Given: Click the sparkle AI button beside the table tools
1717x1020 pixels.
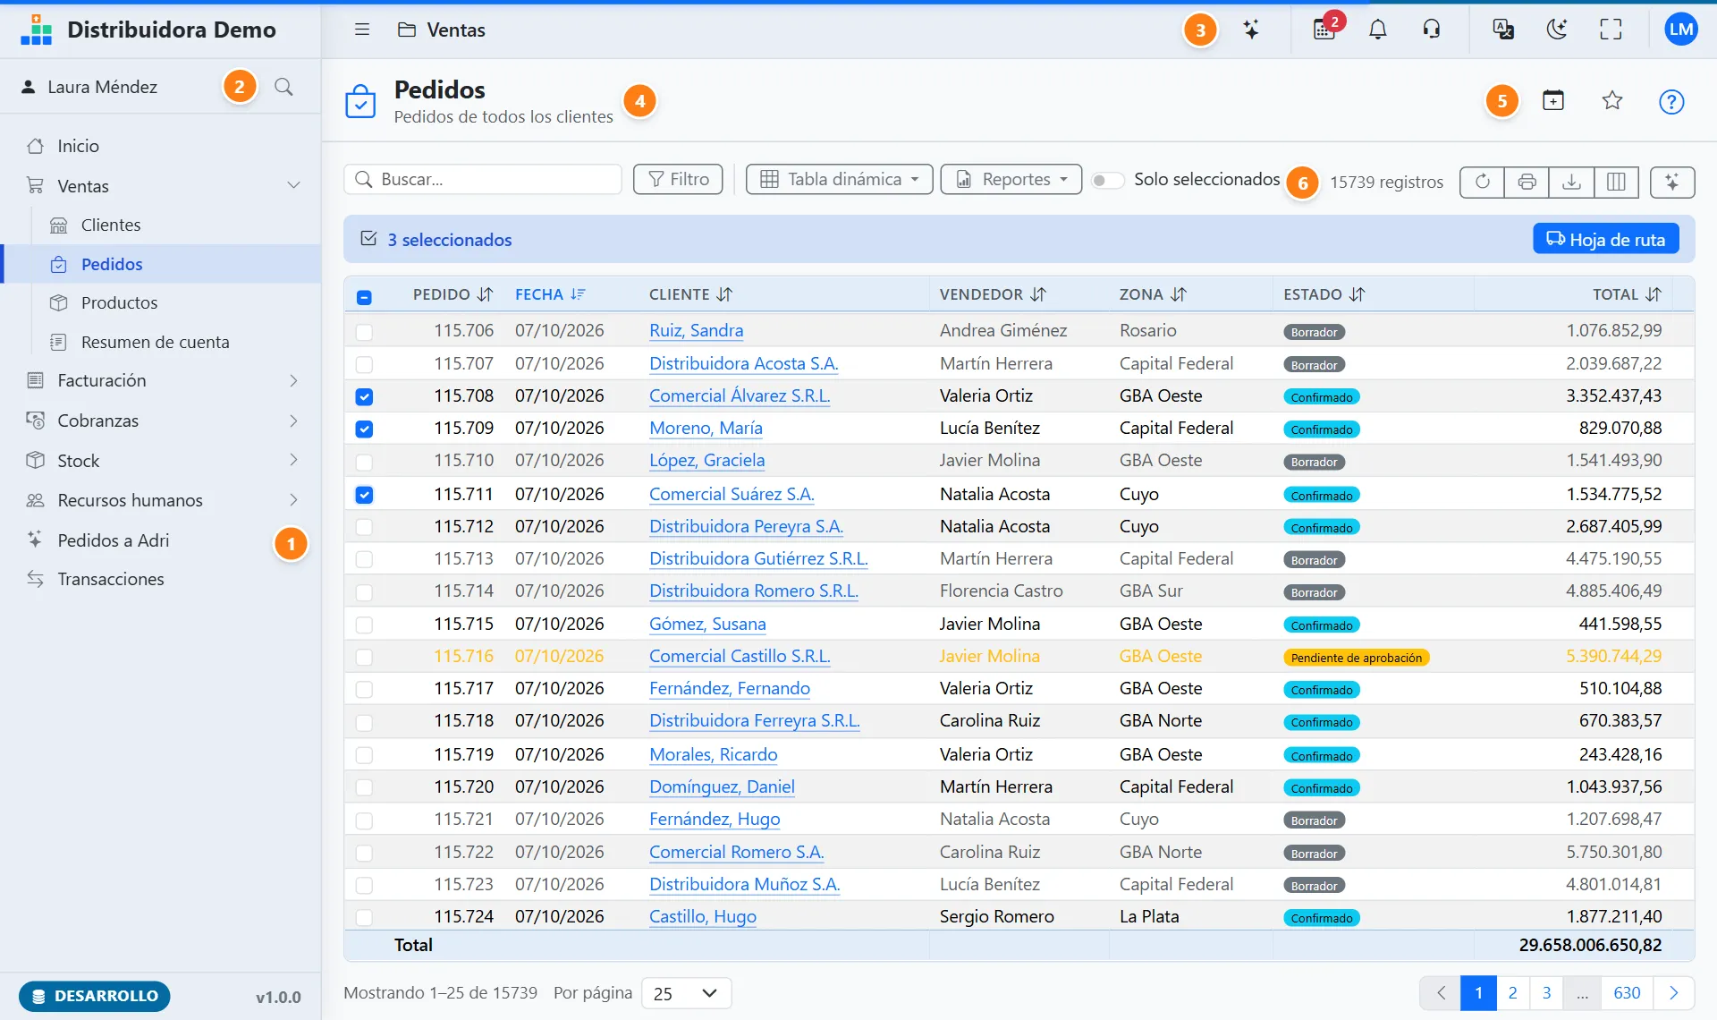Looking at the screenshot, I should (1672, 182).
